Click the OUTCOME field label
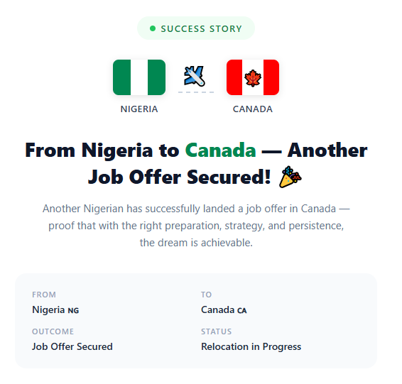The height and width of the screenshot is (384, 402). (53, 331)
